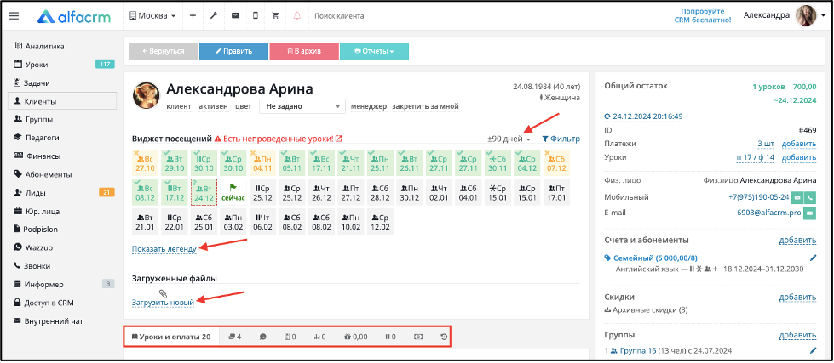The width and height of the screenshot is (834, 363).
Task: Click the В архив button
Action: [304, 52]
